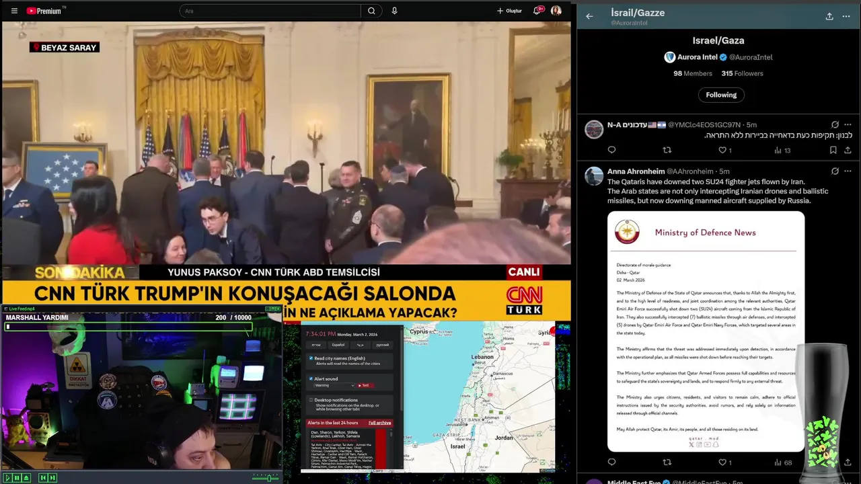Switch alerts language to Español

pos(338,345)
